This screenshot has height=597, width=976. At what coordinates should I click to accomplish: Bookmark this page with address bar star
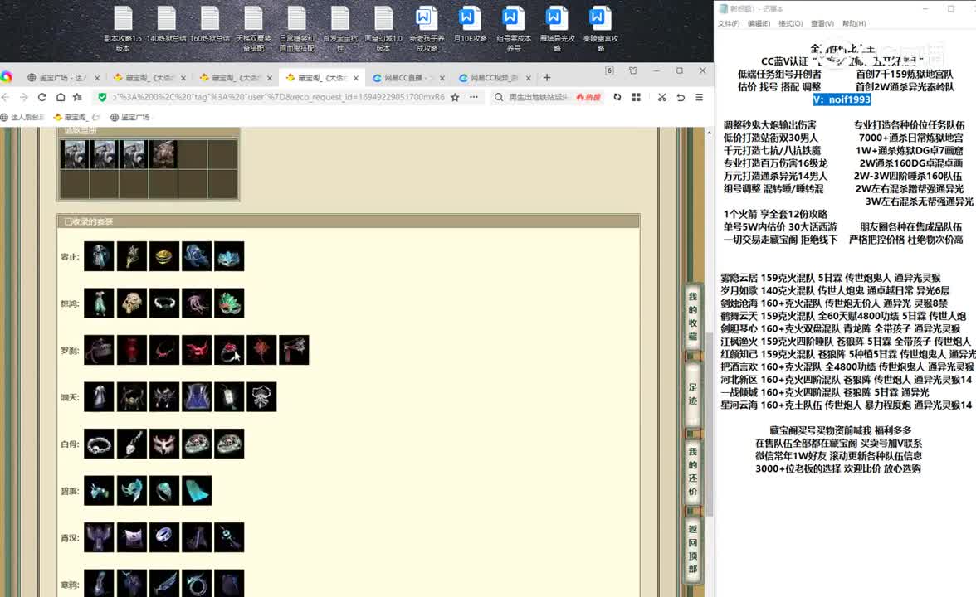pos(455,97)
